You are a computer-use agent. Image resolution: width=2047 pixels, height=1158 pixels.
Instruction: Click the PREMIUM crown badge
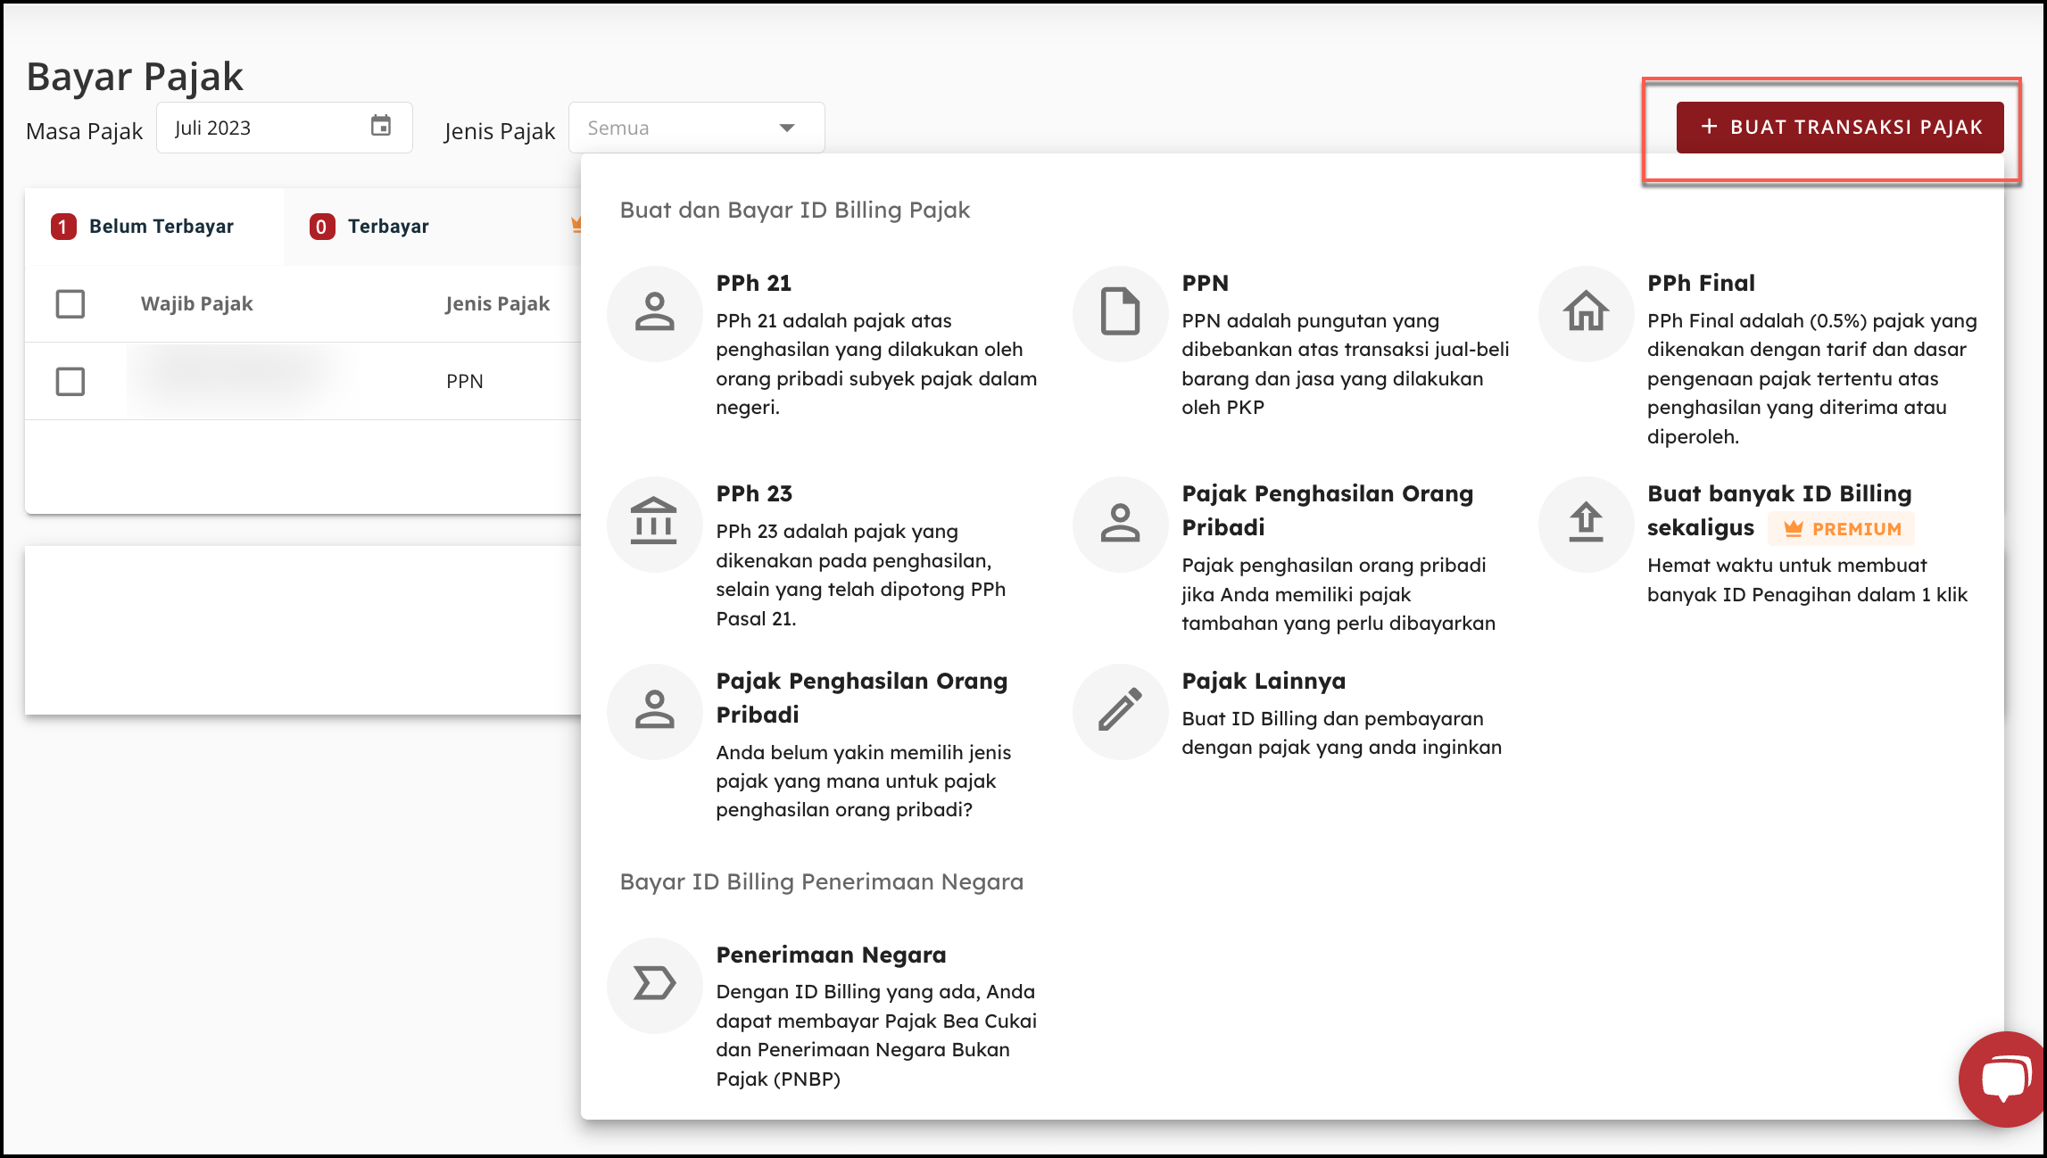point(1842,529)
